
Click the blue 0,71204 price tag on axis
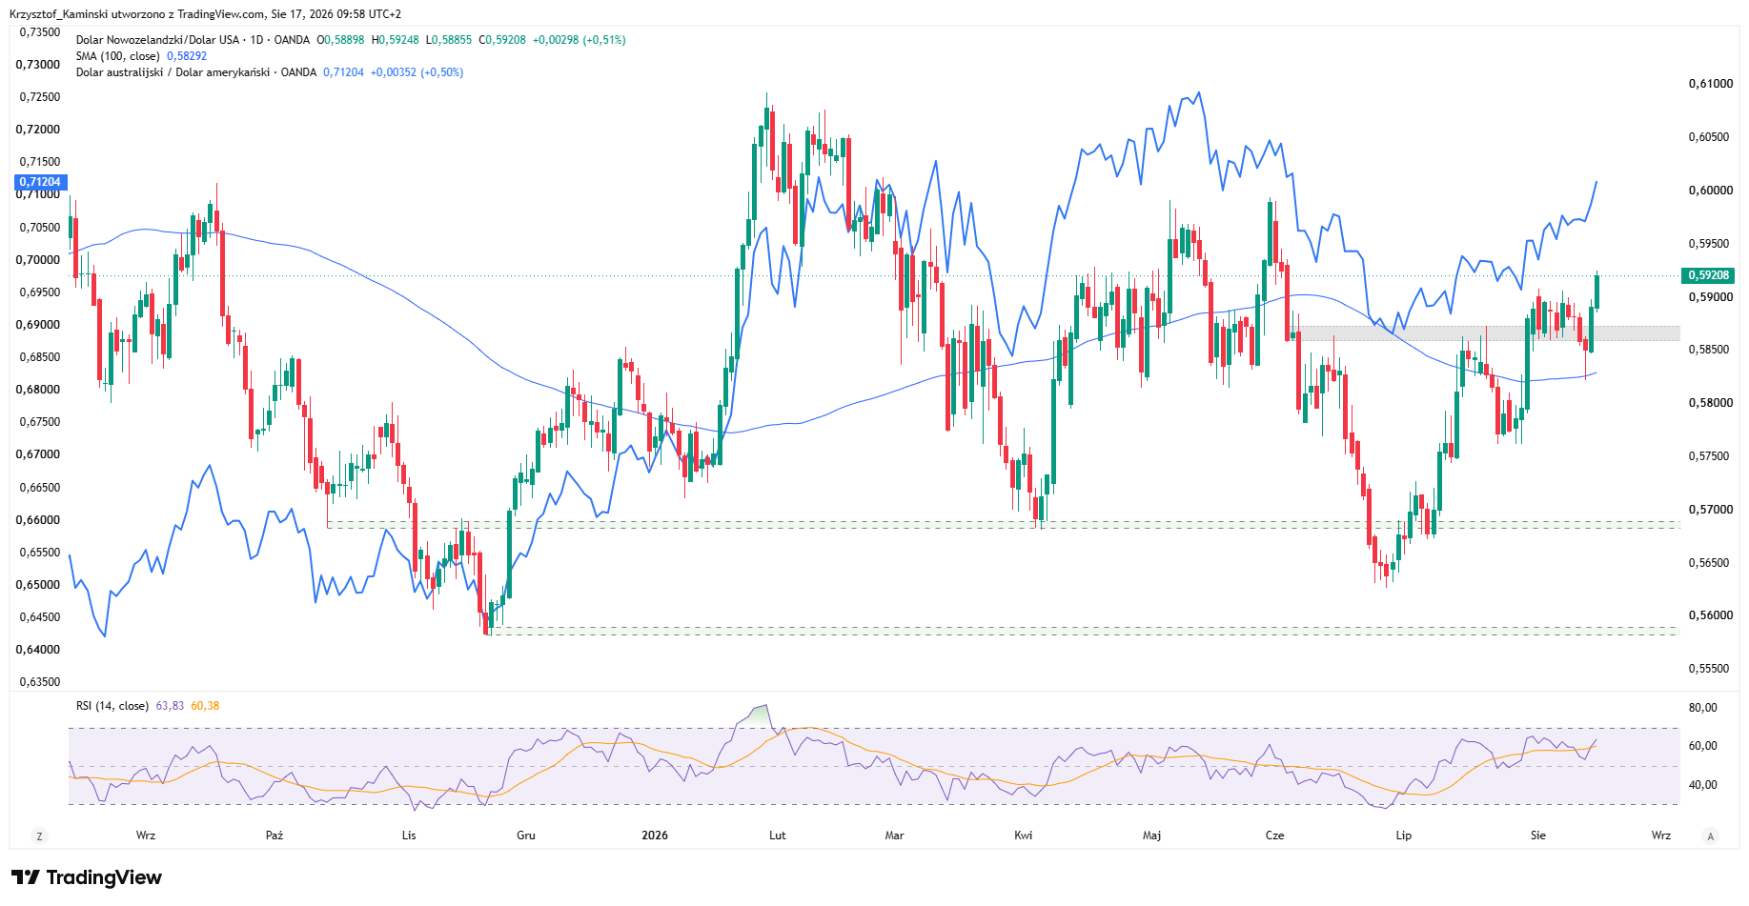click(x=39, y=182)
